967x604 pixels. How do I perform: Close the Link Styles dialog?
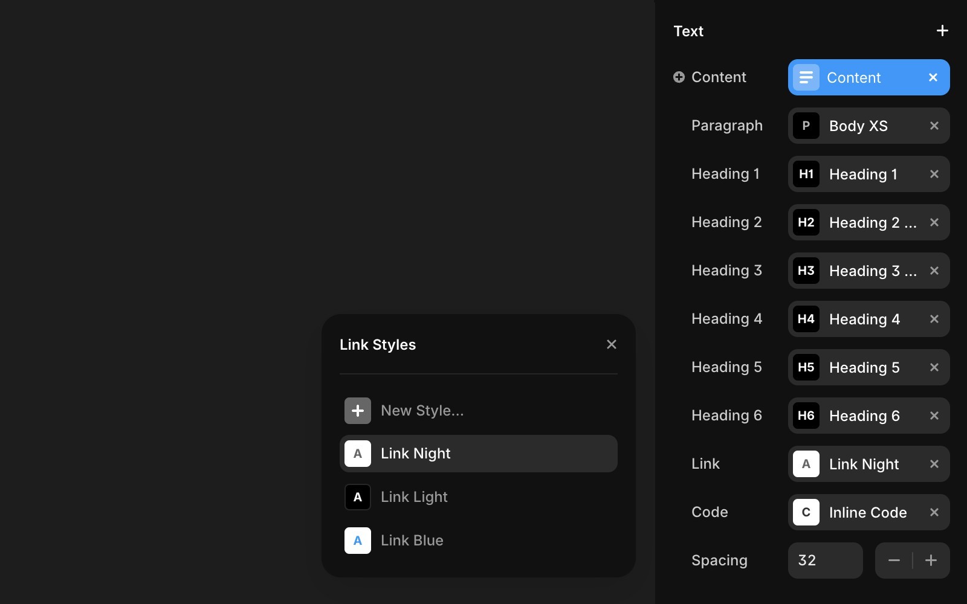(611, 344)
